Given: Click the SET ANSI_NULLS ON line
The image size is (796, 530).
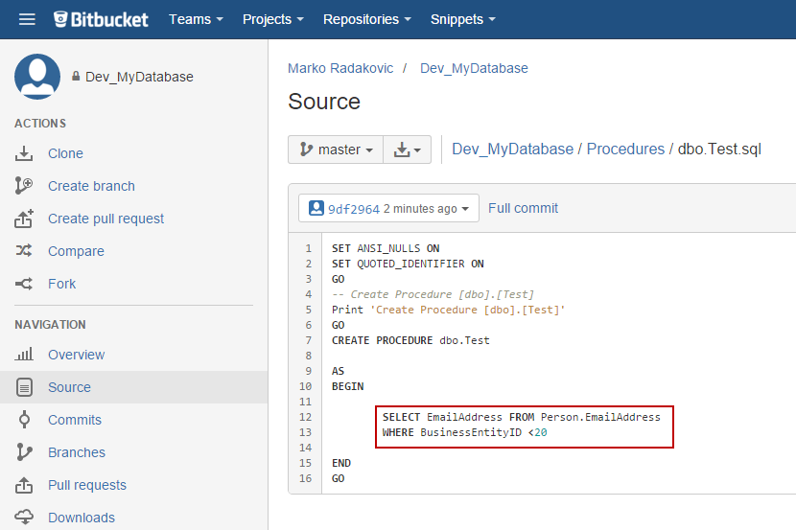Looking at the screenshot, I should pyautogui.click(x=386, y=248).
